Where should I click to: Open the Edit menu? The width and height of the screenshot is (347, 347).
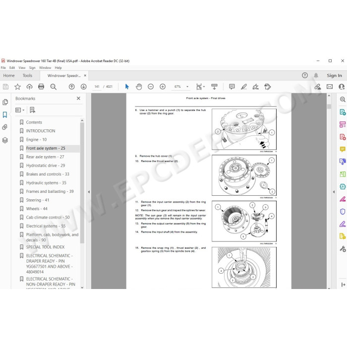(12, 68)
